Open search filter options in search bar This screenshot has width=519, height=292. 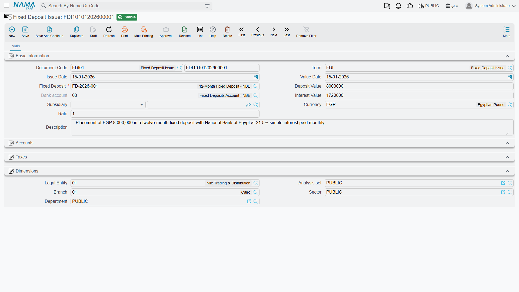point(207,6)
